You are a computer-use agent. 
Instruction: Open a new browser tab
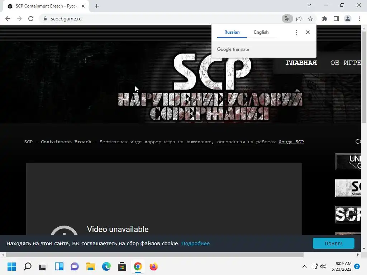click(97, 6)
